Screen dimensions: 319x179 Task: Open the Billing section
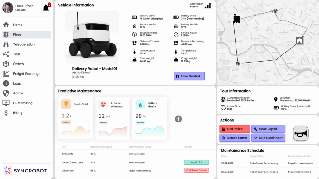[17, 113]
